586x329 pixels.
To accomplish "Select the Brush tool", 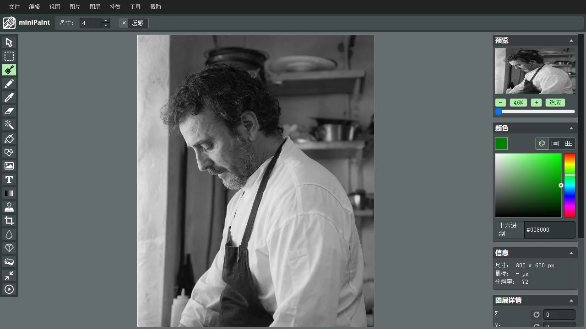I will coord(9,70).
